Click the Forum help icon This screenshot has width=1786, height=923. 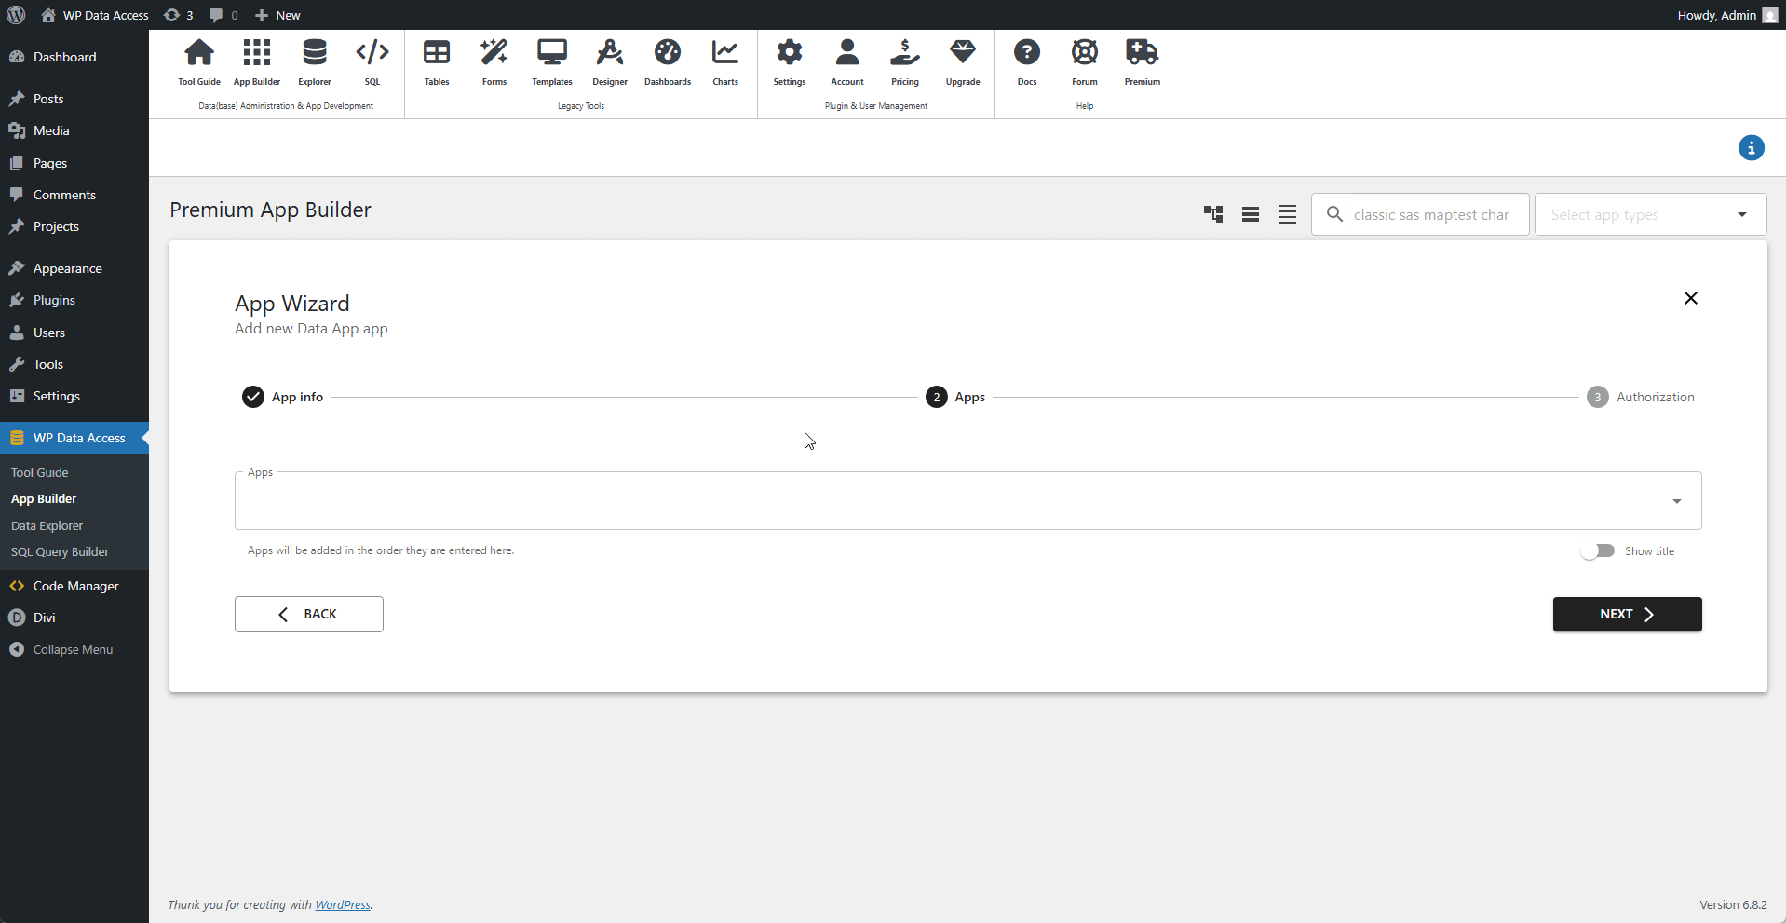tap(1085, 61)
